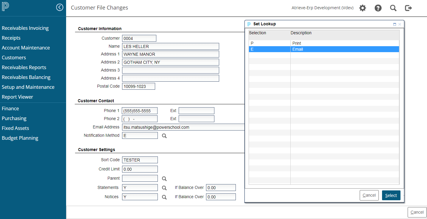Image resolution: width=427 pixels, height=219 pixels.
Task: Open settings gear icon in header
Action: click(x=362, y=8)
